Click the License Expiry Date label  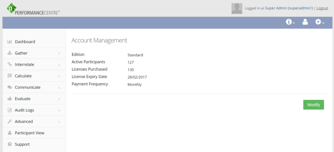click(89, 77)
